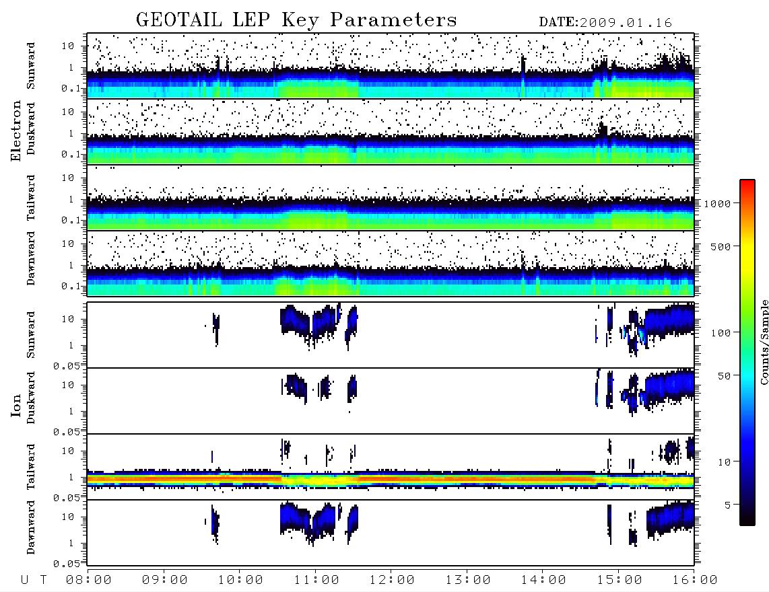Click the Electron Sunward spectrogram panel
The image size is (769, 592).
391,66
